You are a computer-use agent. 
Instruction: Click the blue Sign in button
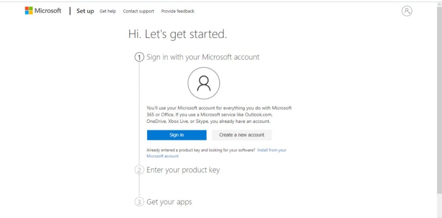tap(176, 135)
